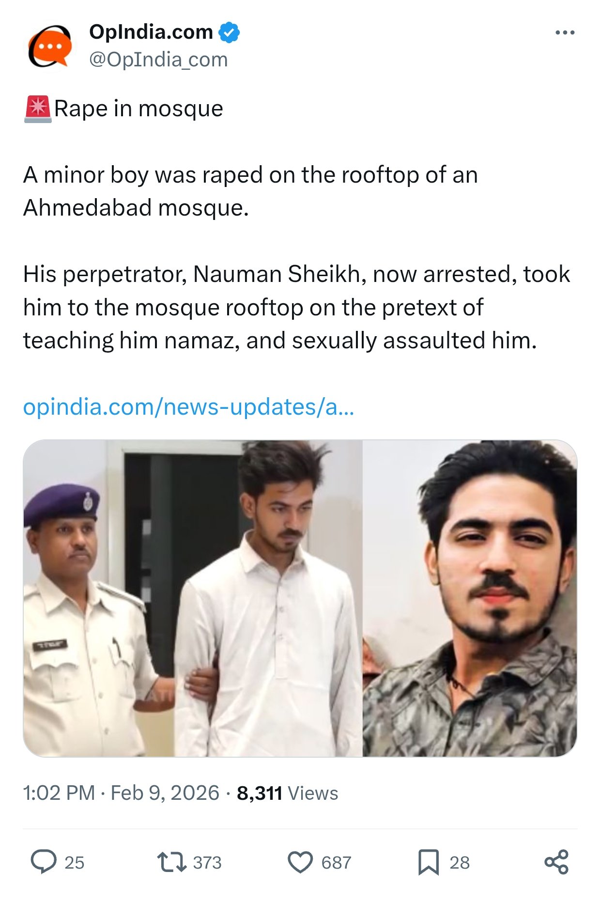Show the 687 likes count
The image size is (600, 903).
click(336, 863)
